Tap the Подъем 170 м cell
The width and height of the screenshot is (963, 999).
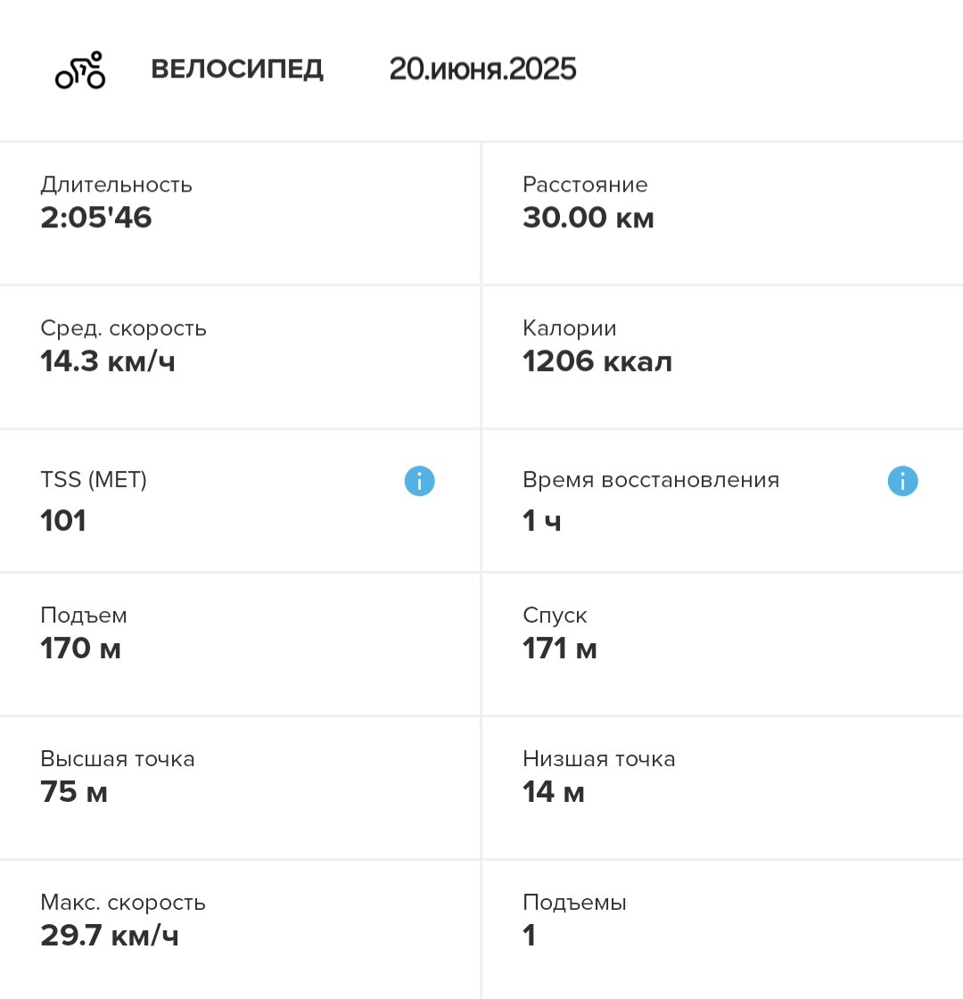(x=240, y=644)
